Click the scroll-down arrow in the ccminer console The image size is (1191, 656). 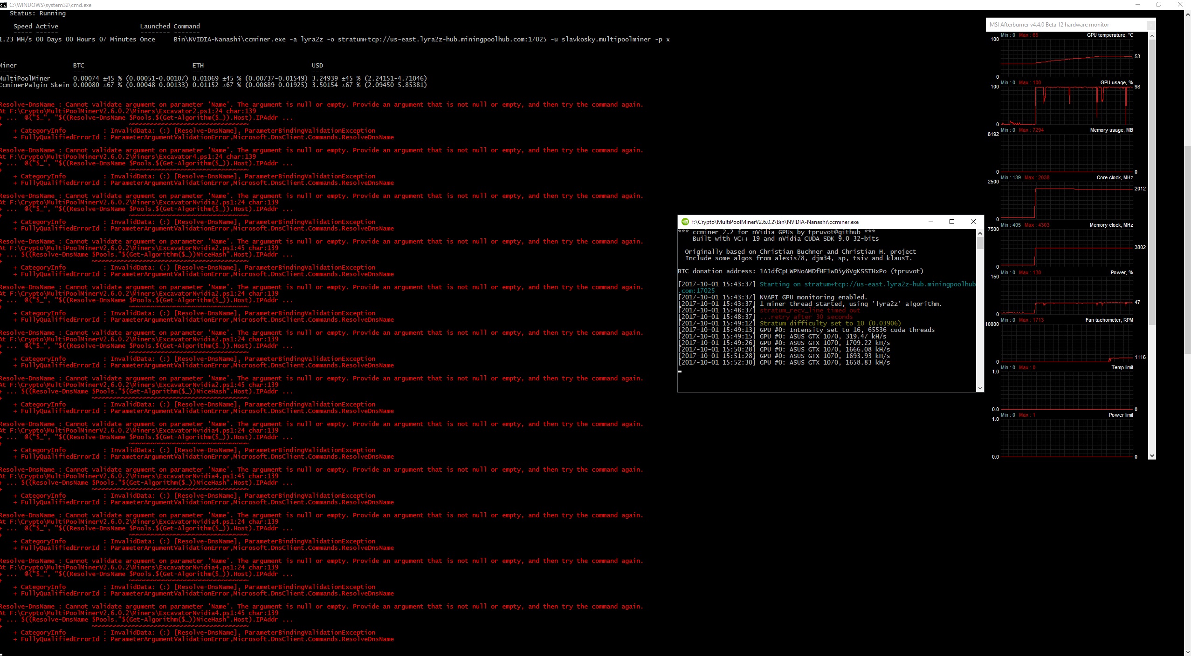979,388
